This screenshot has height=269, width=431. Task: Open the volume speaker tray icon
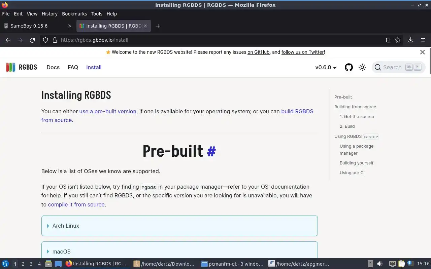[380, 264]
